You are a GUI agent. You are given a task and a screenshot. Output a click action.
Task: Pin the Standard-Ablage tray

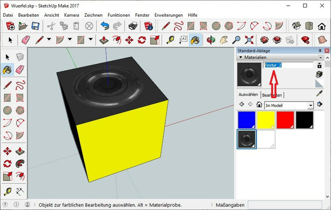321,51
